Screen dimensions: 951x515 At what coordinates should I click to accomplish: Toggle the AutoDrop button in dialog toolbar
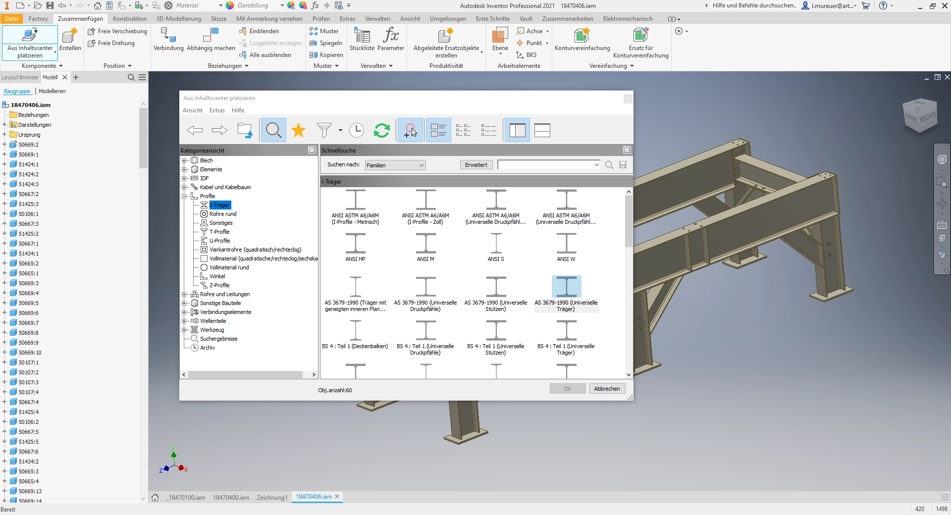(410, 130)
